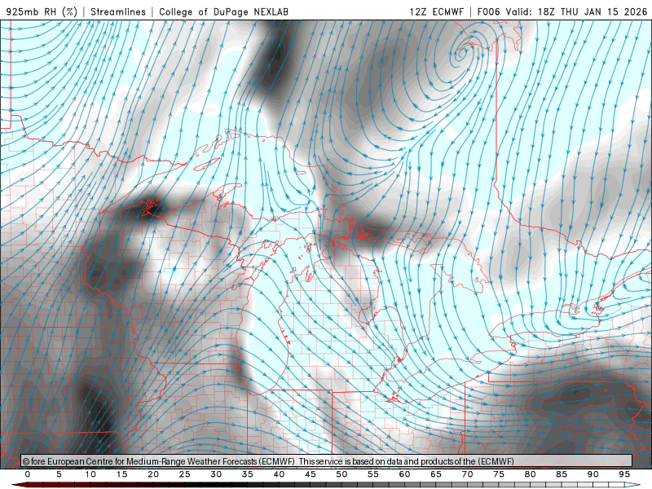Click the ECMWF copyright notice banner

coord(327,460)
